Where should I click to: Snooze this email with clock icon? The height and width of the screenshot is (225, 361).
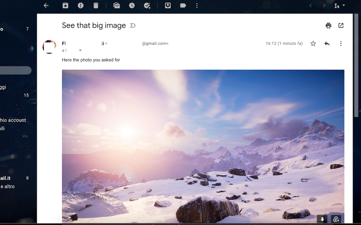[x=132, y=6]
